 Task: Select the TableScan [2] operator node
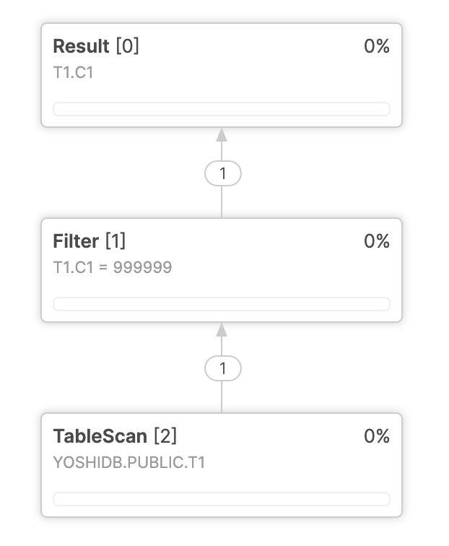(222, 465)
